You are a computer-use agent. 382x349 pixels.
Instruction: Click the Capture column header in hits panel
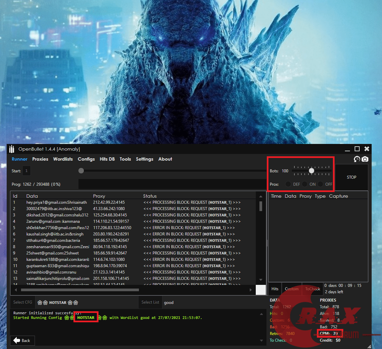[338, 196]
